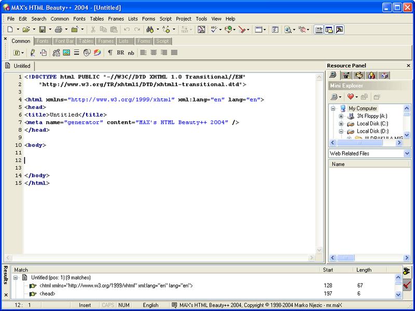The image size is (415, 311).
Task: Click the align left icon
Action: point(143,52)
